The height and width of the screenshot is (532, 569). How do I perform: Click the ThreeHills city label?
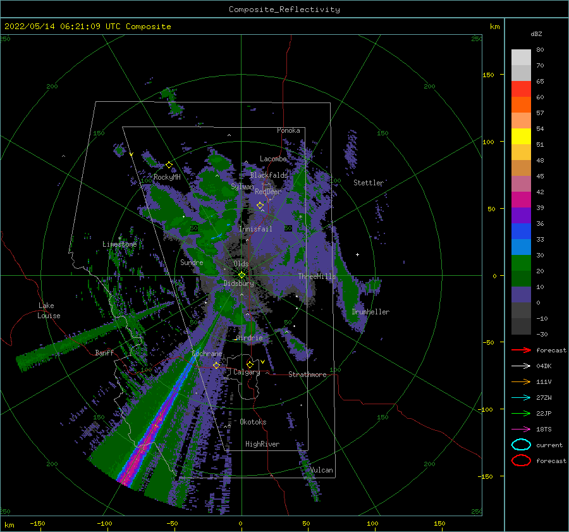click(317, 276)
